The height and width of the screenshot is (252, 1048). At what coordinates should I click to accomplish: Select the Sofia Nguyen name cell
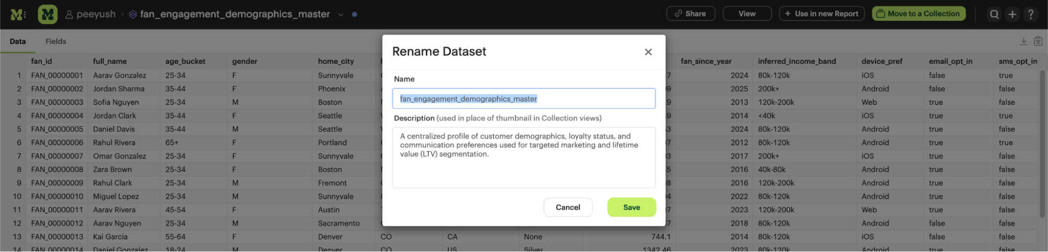(116, 102)
